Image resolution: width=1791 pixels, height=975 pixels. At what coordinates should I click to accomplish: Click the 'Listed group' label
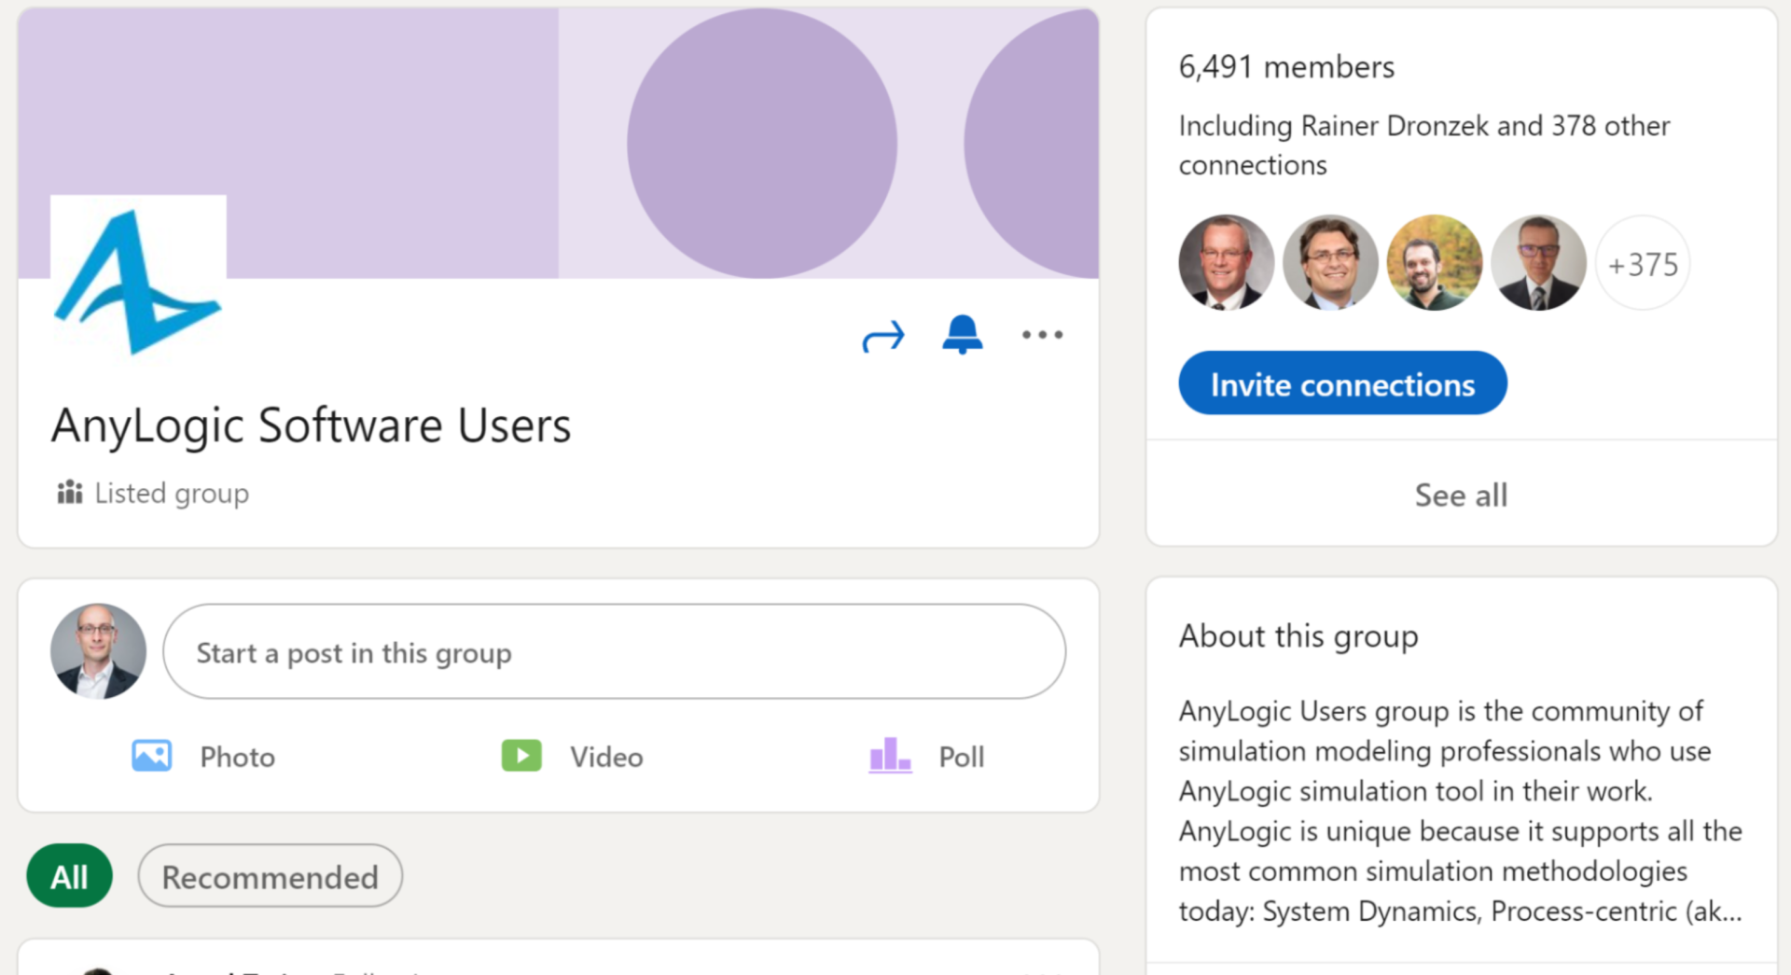click(x=172, y=493)
